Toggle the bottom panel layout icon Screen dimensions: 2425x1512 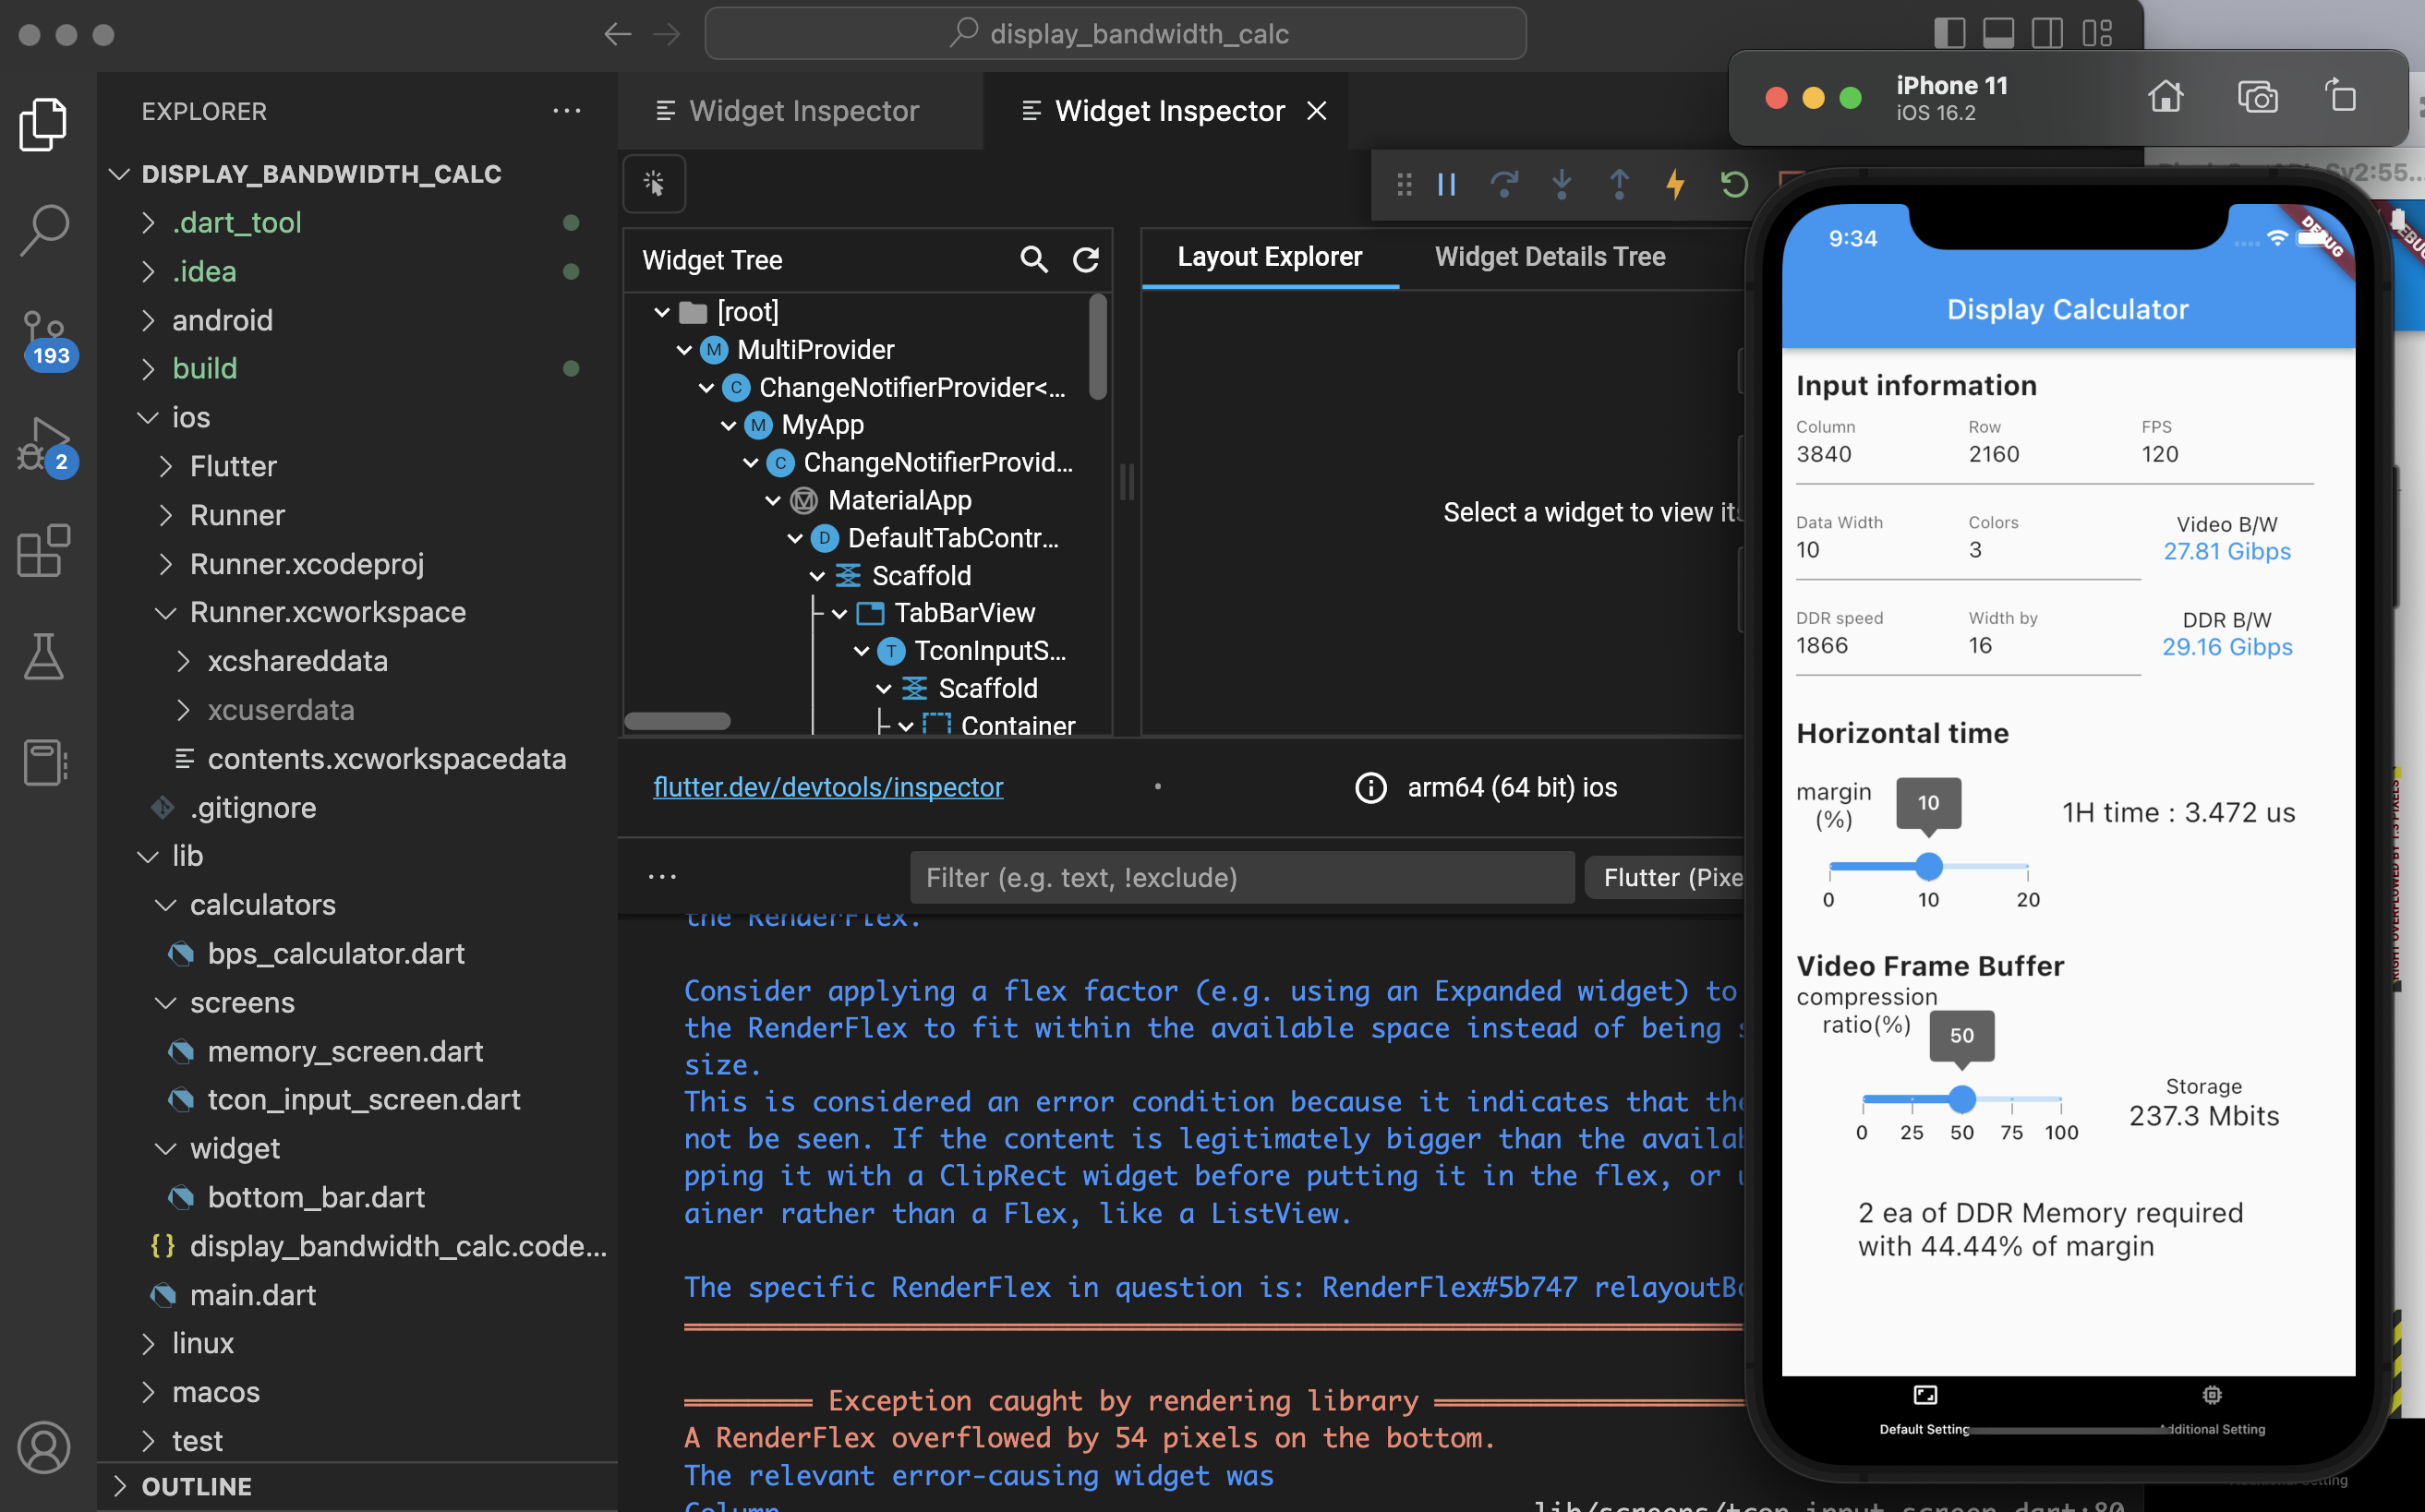(x=1997, y=33)
